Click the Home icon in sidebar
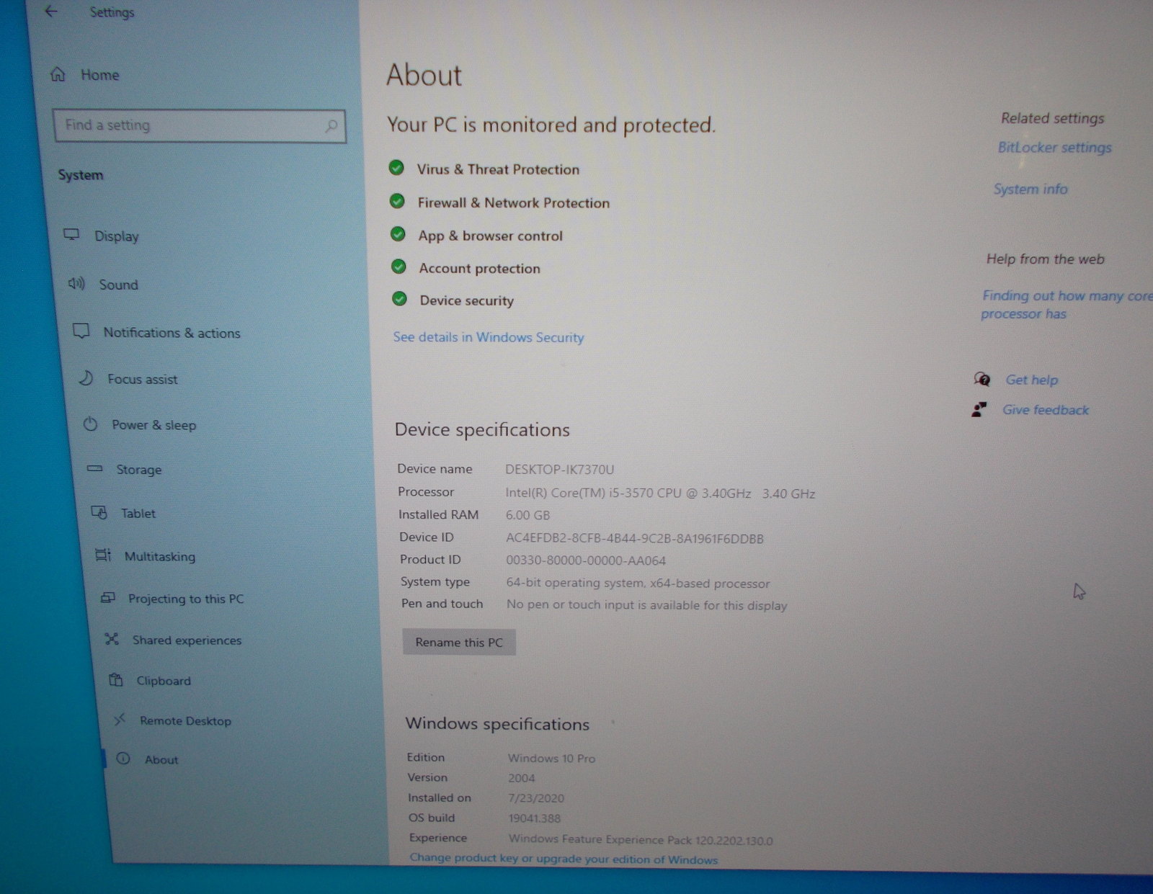The image size is (1153, 894). pyautogui.click(x=58, y=74)
